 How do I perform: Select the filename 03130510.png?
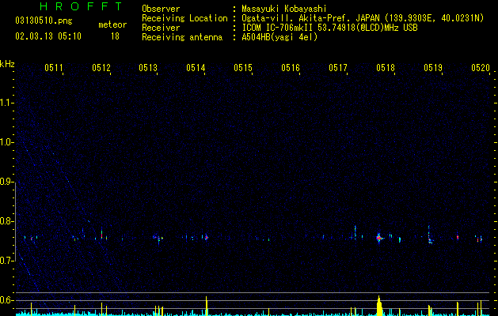tap(44, 21)
